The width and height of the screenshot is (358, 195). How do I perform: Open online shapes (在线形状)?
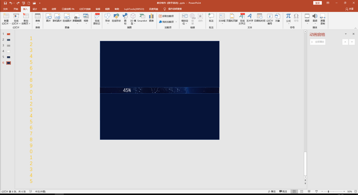coord(116,18)
